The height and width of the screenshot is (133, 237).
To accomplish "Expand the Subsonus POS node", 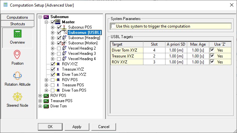I will [x=53, y=27].
